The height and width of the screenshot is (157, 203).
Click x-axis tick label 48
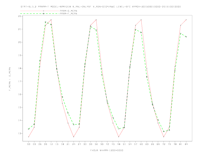pyautogui.click(x=119, y=144)
